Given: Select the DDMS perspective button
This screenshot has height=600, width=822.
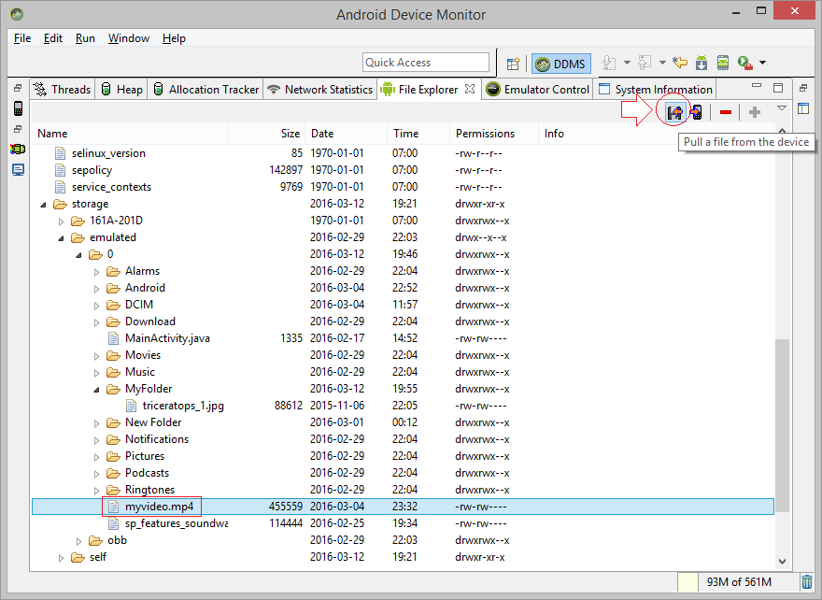Looking at the screenshot, I should (561, 64).
